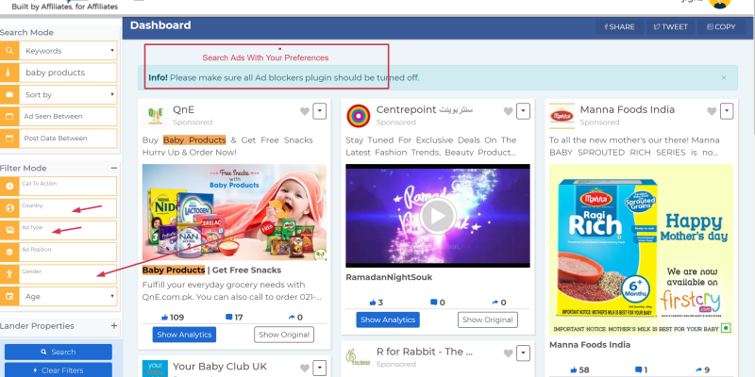Click the user avatar in the header

pyautogui.click(x=720, y=3)
